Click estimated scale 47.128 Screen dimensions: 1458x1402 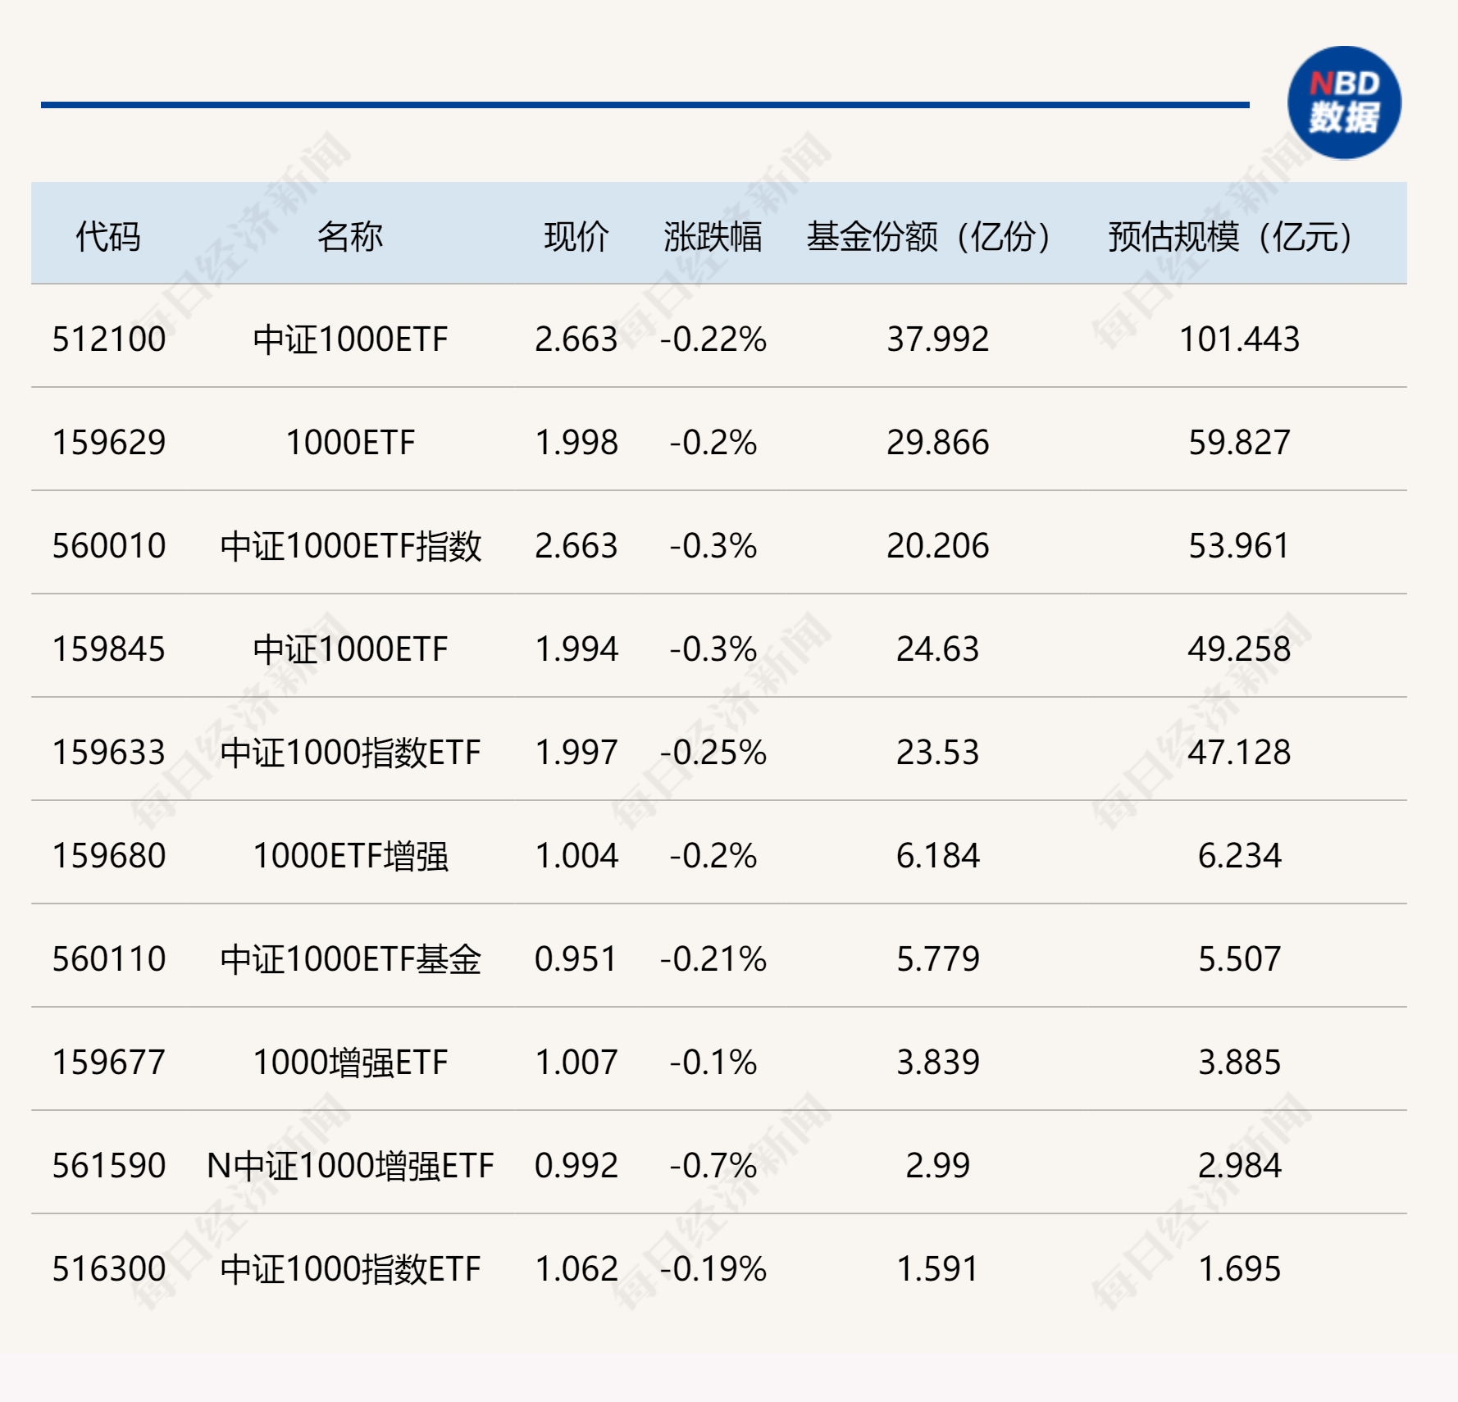(1239, 753)
